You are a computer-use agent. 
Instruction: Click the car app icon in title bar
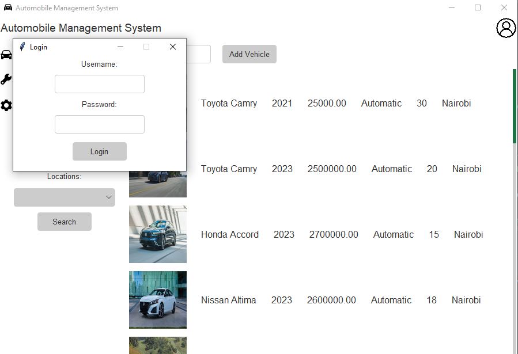[x=7, y=7]
